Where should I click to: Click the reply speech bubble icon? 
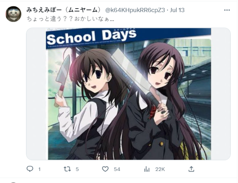[30, 169]
